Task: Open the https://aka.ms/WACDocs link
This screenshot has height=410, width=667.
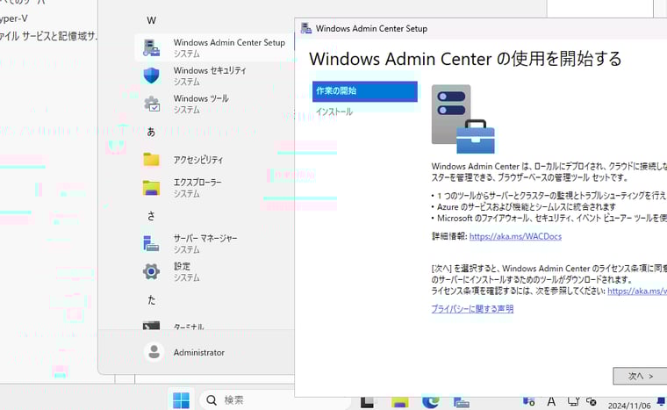Action: 515,236
